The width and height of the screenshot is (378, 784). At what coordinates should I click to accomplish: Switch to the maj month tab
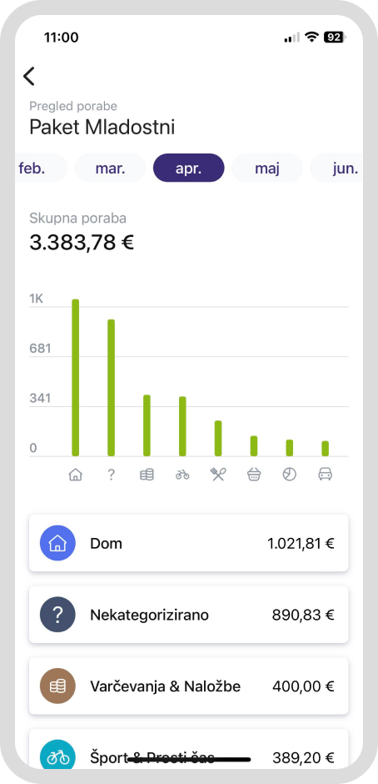point(267,168)
